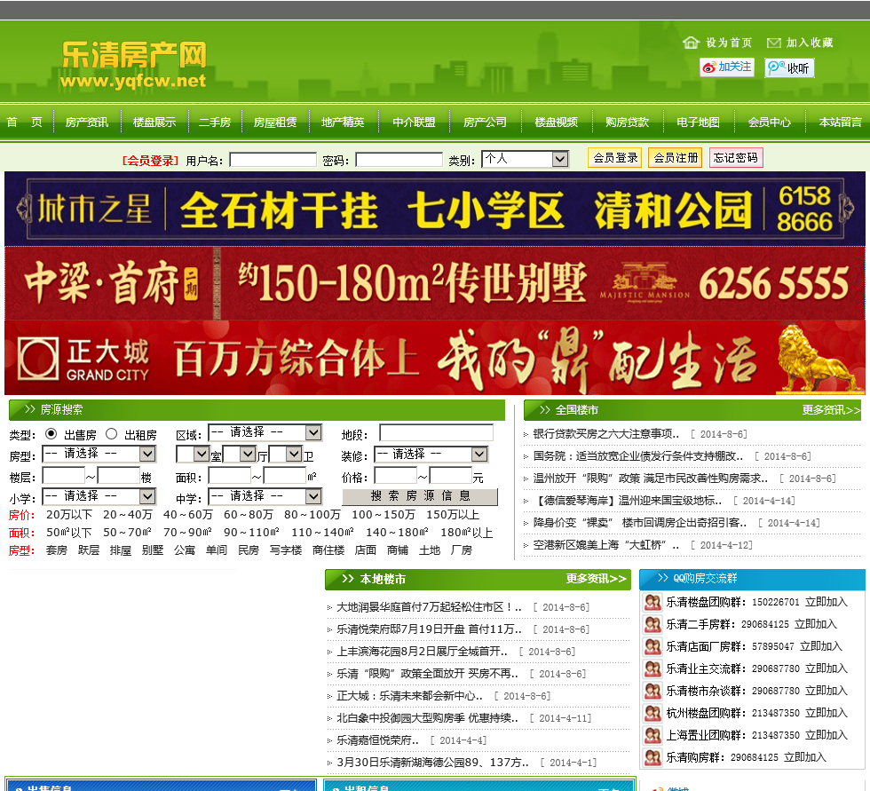Screen dimensions: 870x791
Task: Open the 类别 个人 dropdown
Action: point(525,159)
